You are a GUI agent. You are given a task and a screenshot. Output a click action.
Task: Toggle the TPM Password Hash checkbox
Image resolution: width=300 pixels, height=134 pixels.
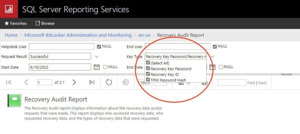pos(148,80)
